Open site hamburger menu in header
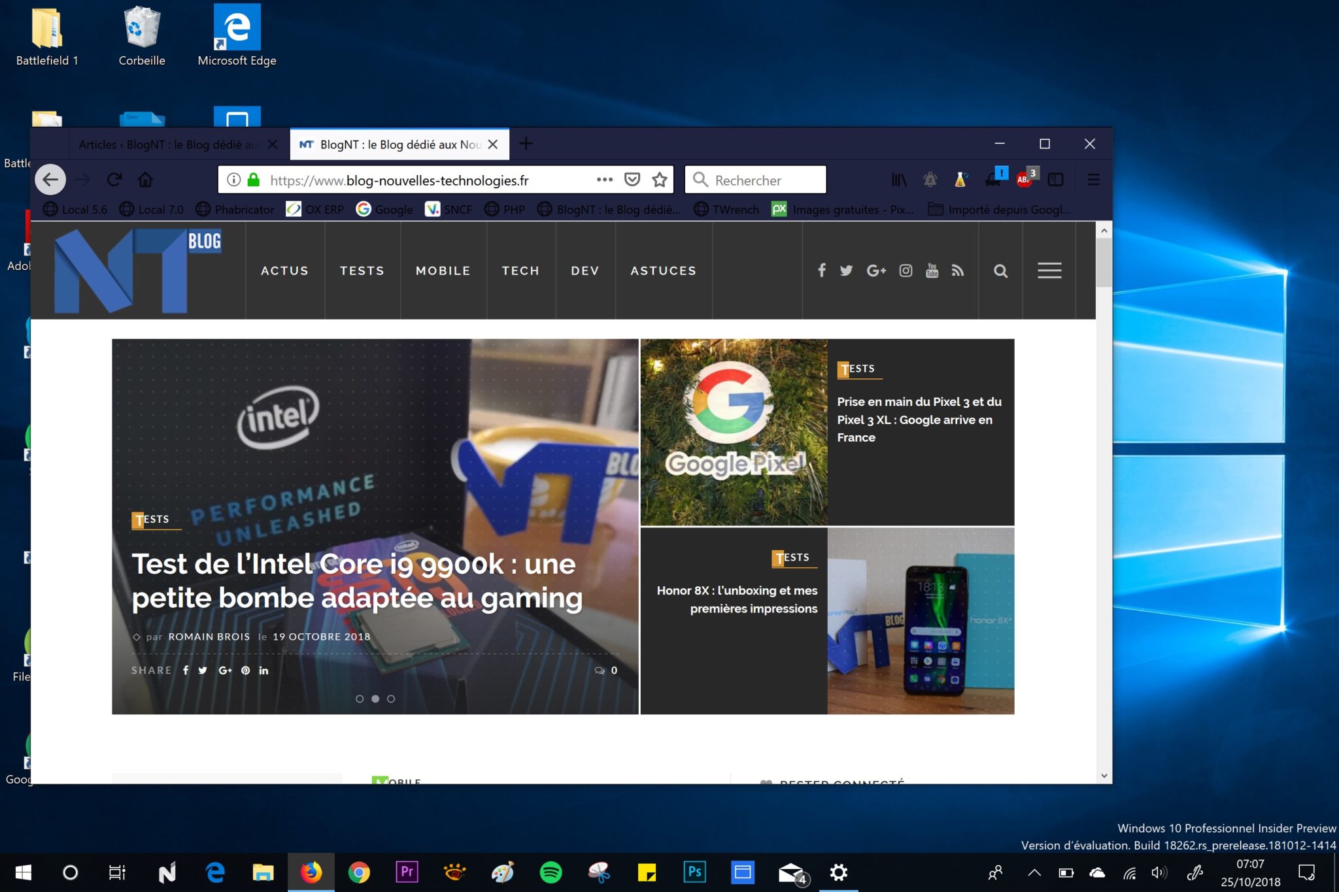 pyautogui.click(x=1049, y=271)
